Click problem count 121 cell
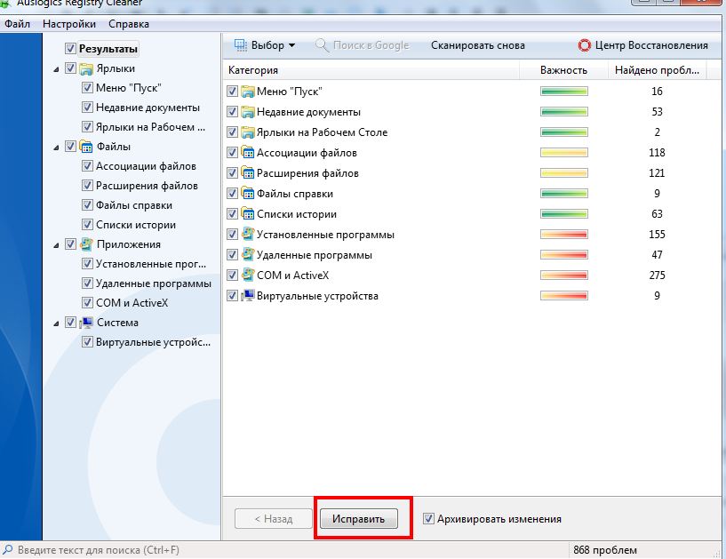 point(657,173)
